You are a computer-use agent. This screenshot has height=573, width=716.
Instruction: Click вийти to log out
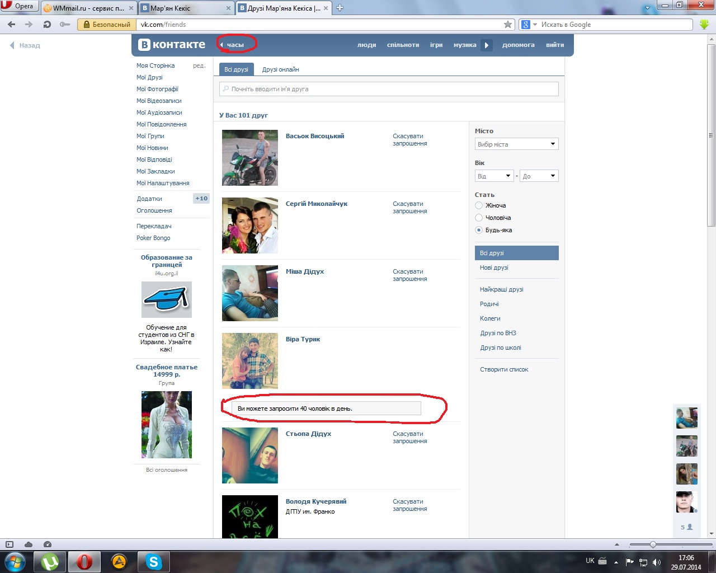pos(555,45)
